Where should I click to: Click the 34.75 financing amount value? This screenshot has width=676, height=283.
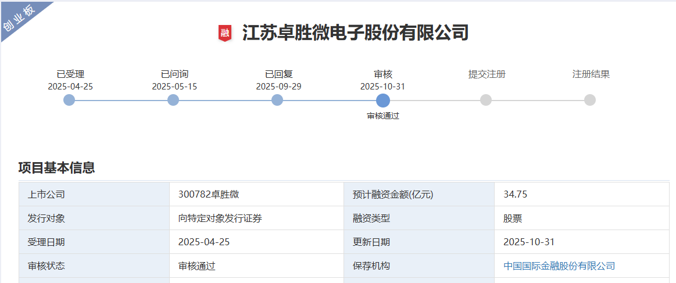tap(515, 195)
